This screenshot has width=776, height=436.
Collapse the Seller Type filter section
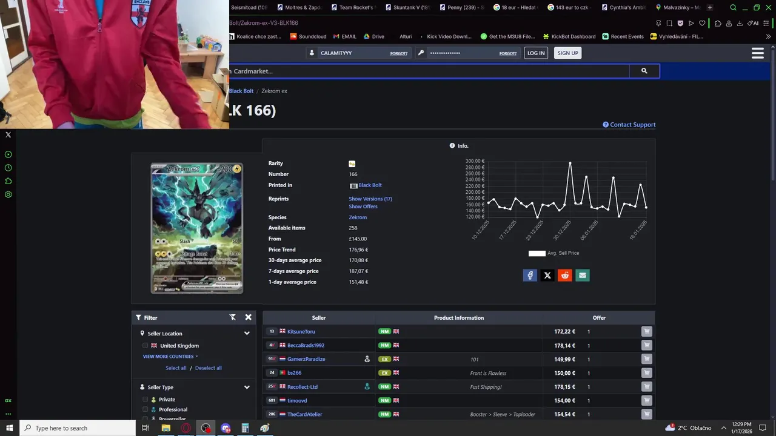pos(247,387)
